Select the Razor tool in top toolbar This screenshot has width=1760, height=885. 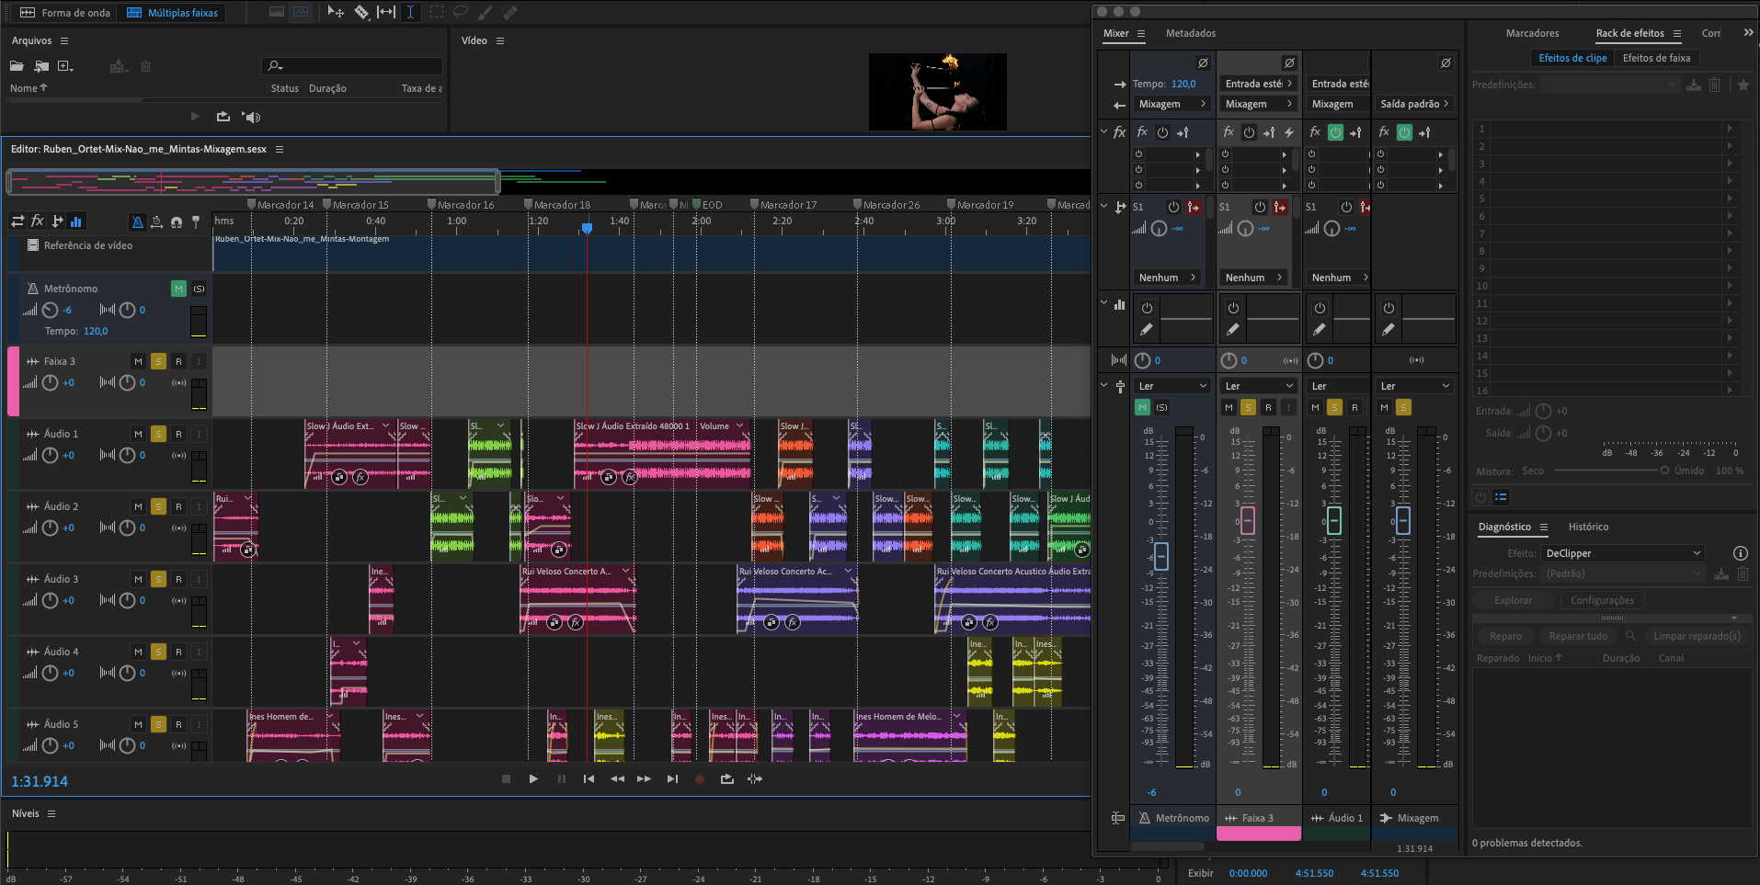tap(361, 12)
